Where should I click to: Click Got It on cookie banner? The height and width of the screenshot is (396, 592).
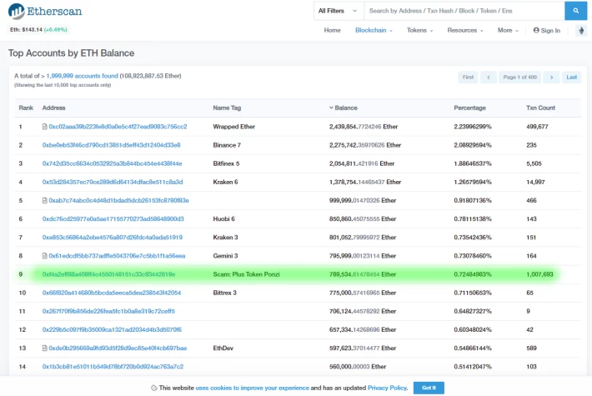point(429,388)
